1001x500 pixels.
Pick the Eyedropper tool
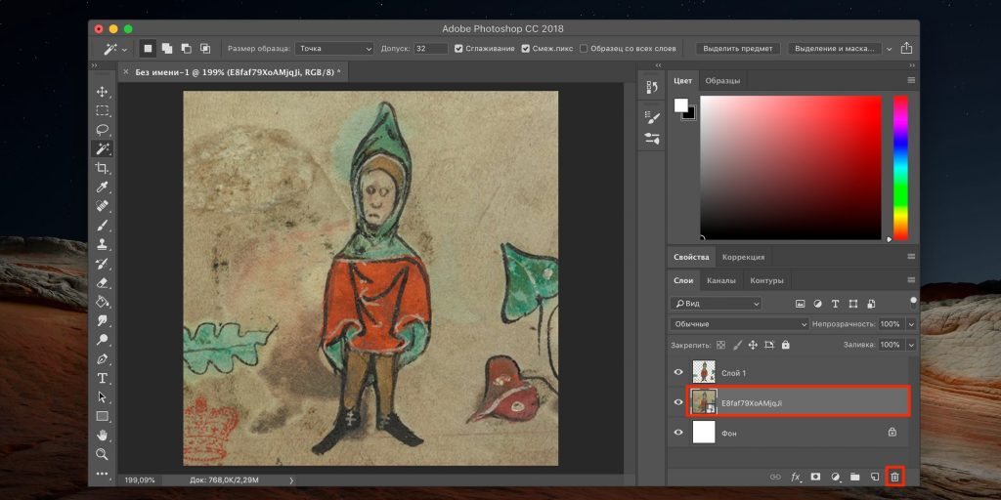tap(102, 187)
